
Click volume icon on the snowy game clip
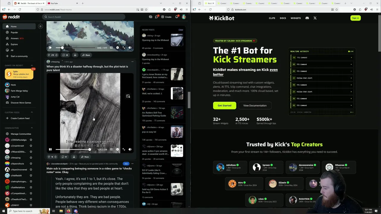click(130, 48)
